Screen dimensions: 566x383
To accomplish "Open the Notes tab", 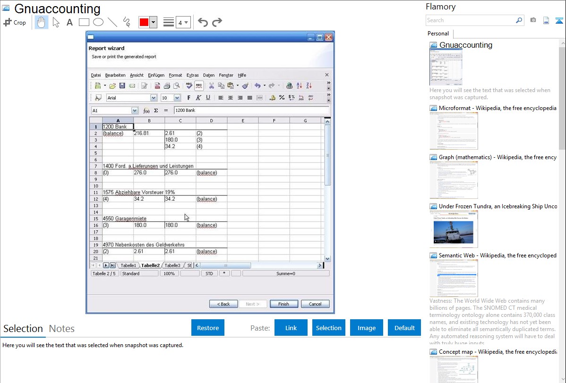I will 62,329.
